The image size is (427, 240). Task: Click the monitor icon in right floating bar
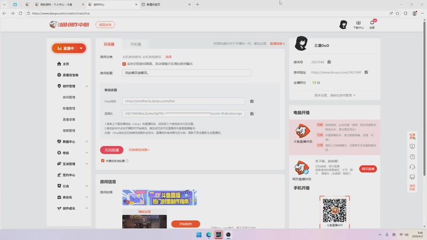pos(412,177)
